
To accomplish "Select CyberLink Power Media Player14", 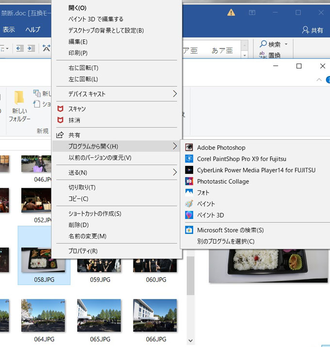I will click(256, 170).
